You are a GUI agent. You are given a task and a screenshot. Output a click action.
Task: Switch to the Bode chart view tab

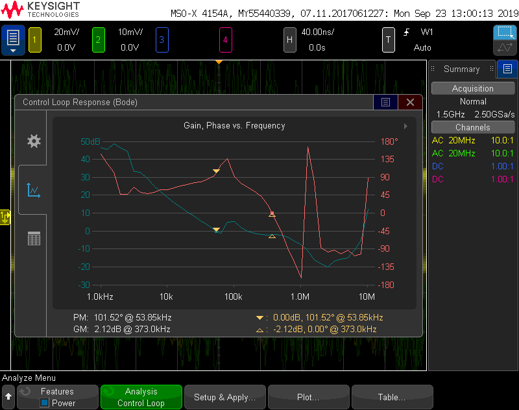pos(33,190)
